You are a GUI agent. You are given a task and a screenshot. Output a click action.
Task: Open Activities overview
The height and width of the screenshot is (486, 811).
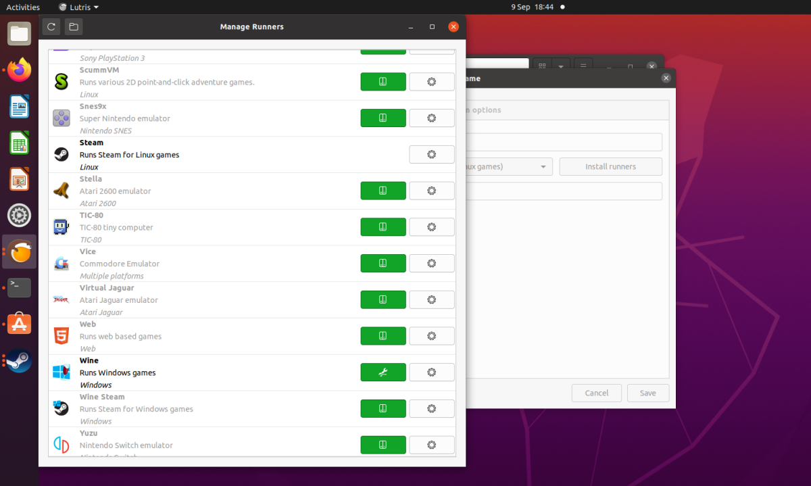click(23, 7)
